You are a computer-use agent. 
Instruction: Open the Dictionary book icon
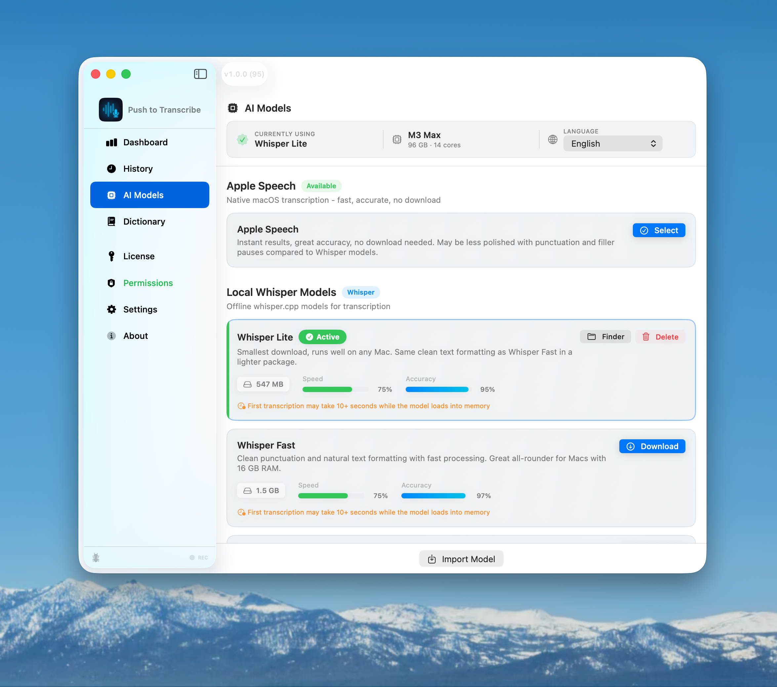click(112, 221)
